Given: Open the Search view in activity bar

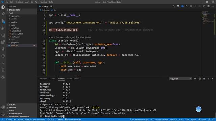Looking at the screenshot, I should pyautogui.click(x=3, y=14).
